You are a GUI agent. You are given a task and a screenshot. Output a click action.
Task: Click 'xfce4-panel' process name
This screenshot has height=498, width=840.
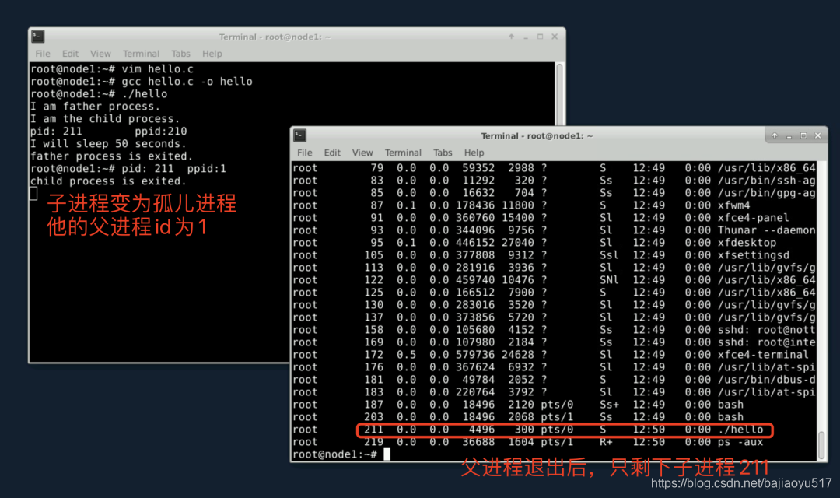tap(753, 218)
